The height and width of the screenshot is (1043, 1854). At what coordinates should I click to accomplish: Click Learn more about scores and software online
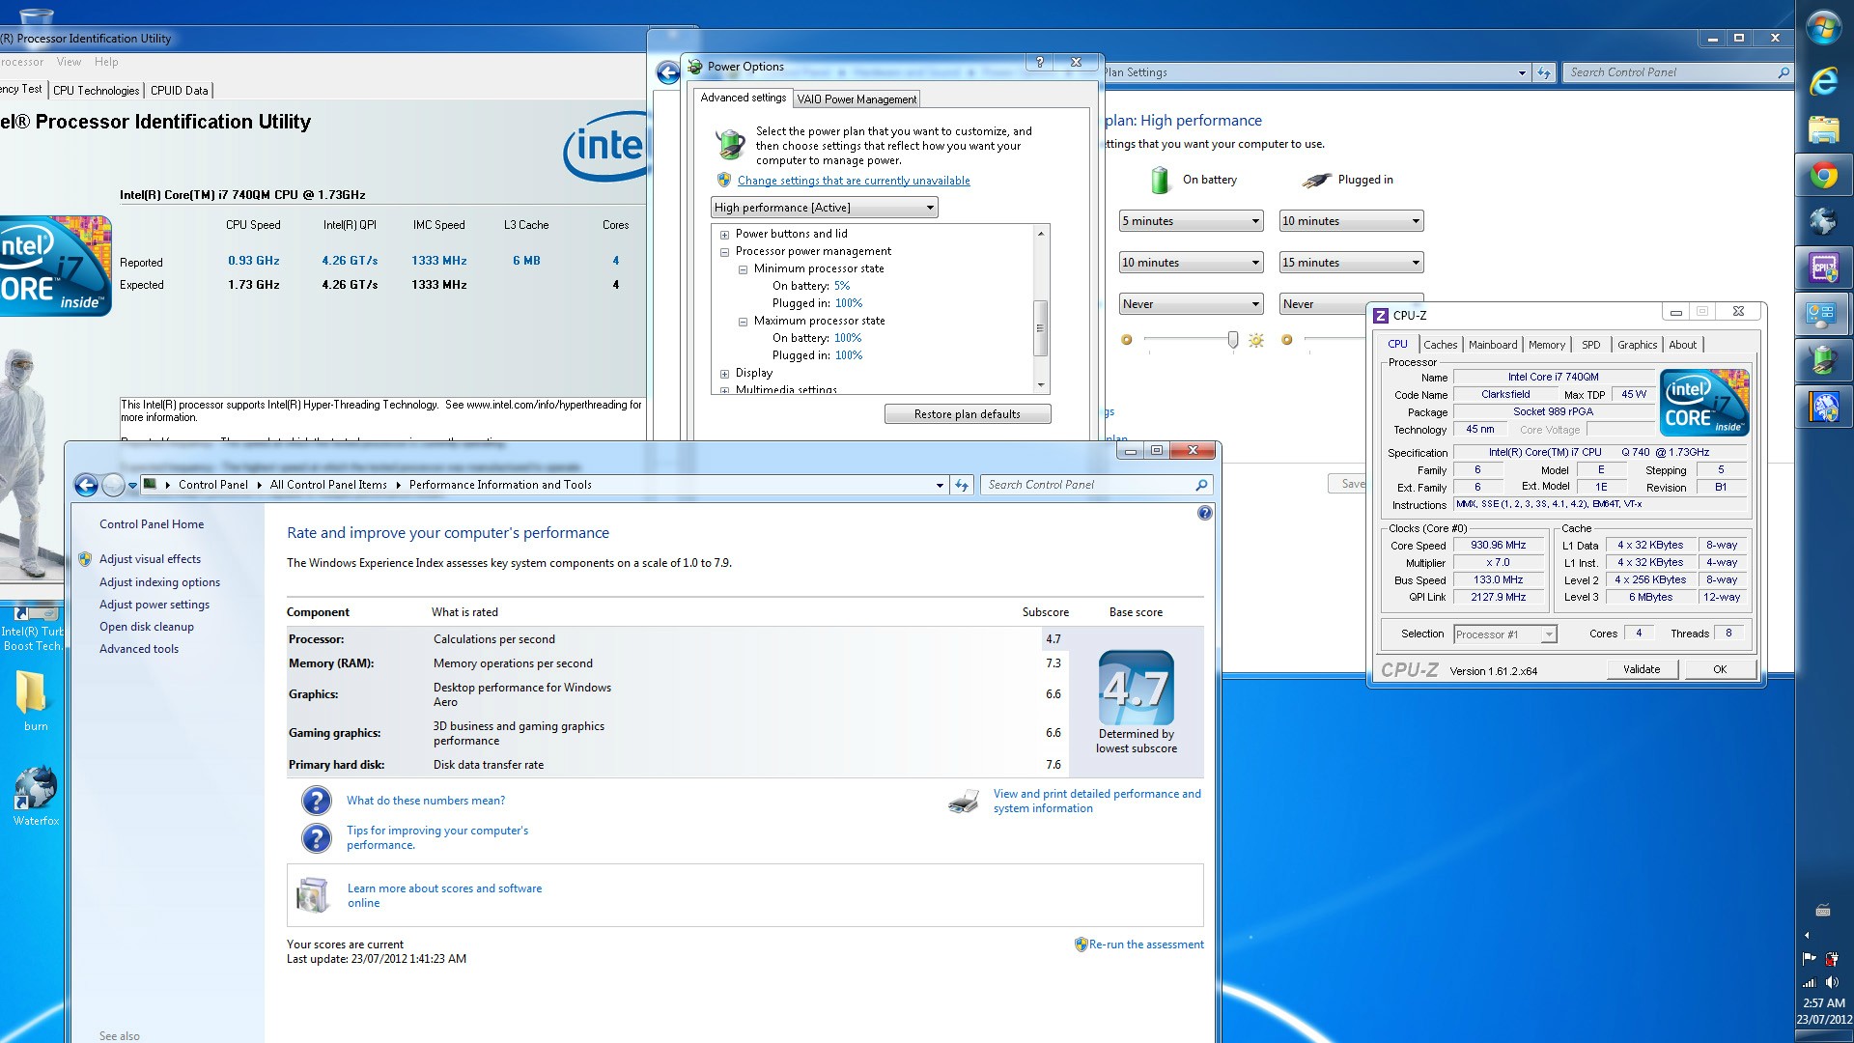(444, 896)
